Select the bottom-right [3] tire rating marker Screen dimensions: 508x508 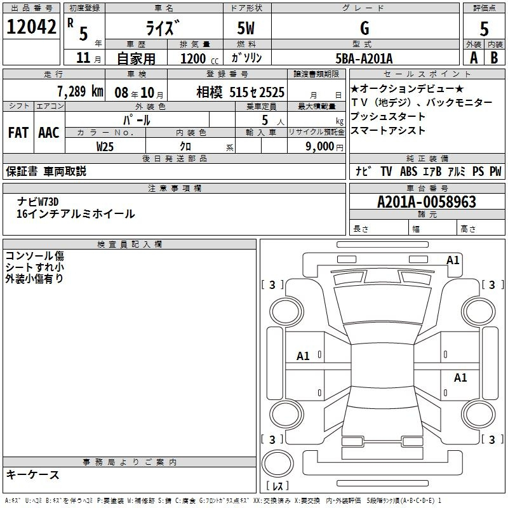point(492,439)
